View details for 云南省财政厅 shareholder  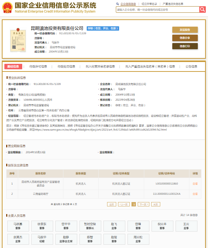[195, 194]
